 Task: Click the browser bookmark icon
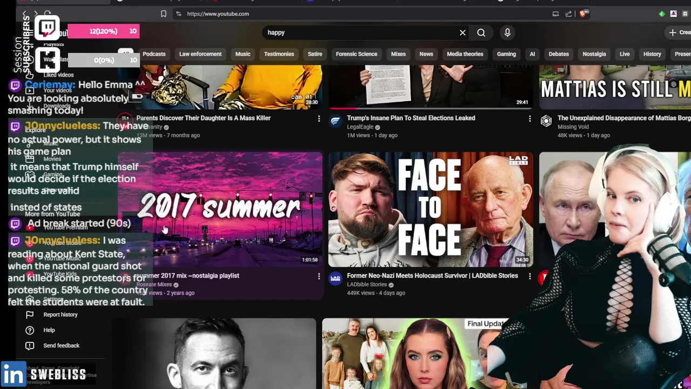[164, 14]
